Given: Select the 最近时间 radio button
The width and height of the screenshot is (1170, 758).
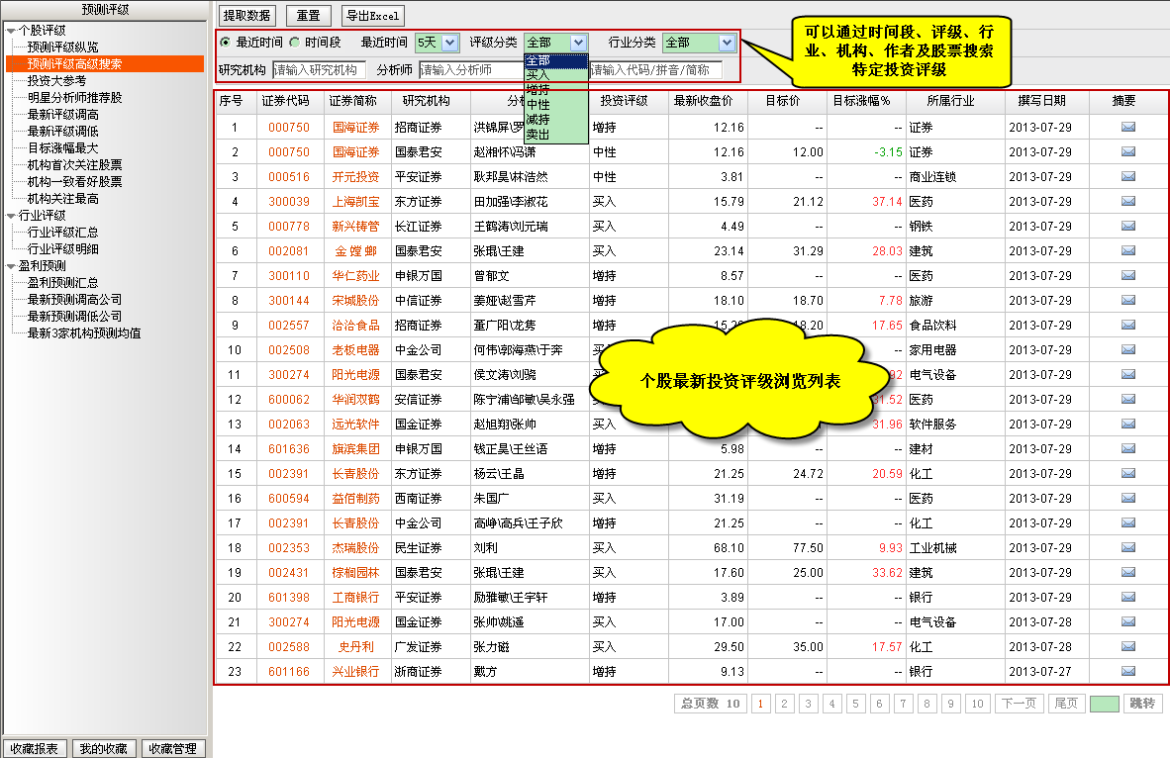Looking at the screenshot, I should [x=226, y=43].
